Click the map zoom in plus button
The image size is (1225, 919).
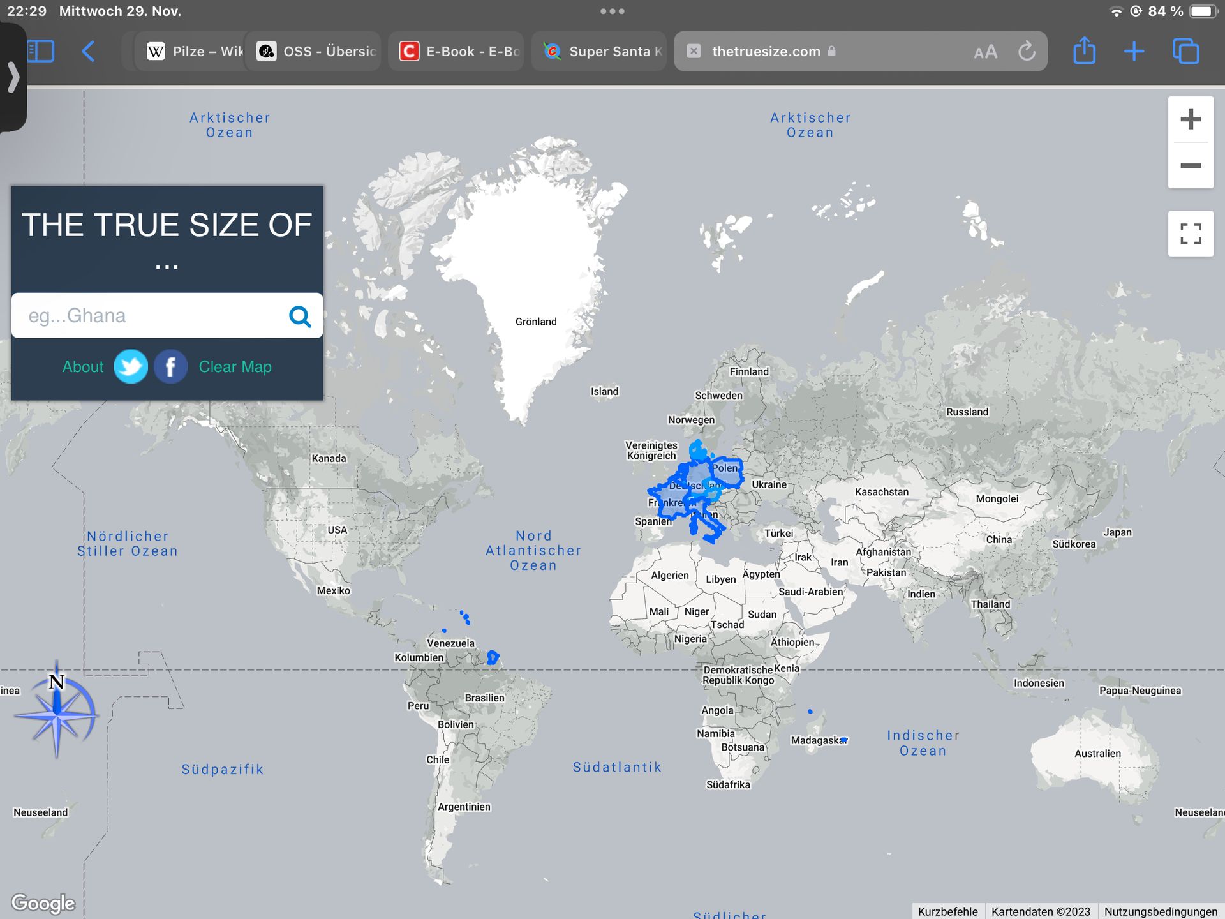(x=1190, y=119)
